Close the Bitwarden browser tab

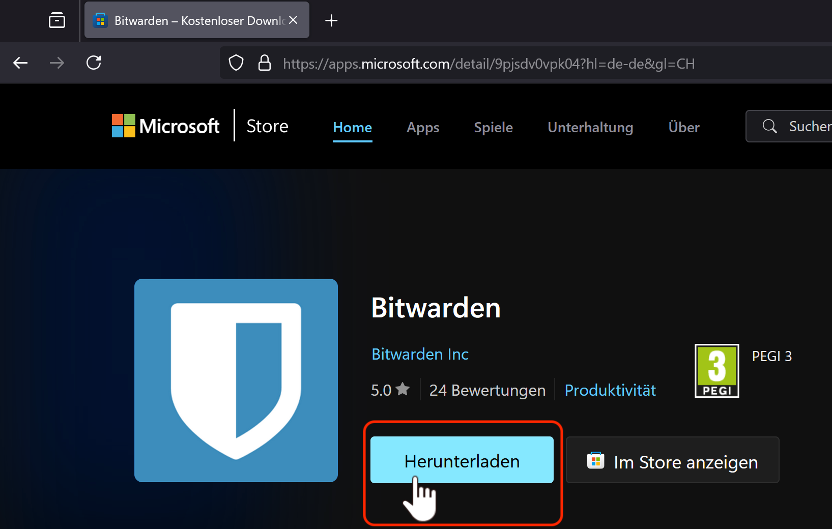pos(293,20)
